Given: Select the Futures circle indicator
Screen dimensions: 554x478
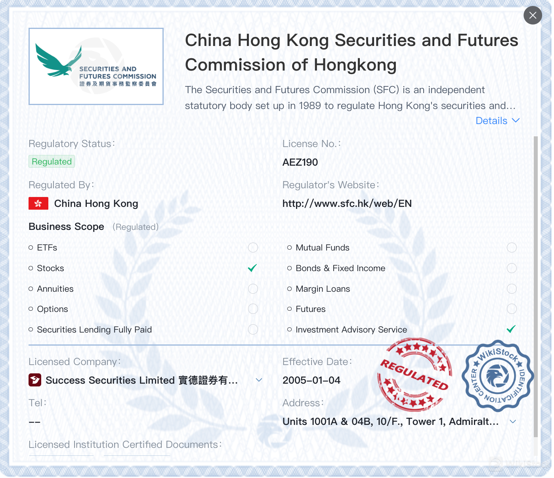Looking at the screenshot, I should click(512, 309).
